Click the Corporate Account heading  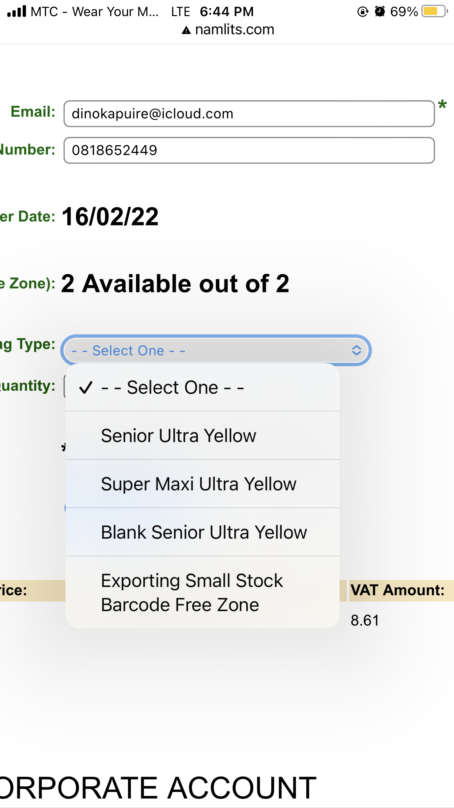(158, 788)
